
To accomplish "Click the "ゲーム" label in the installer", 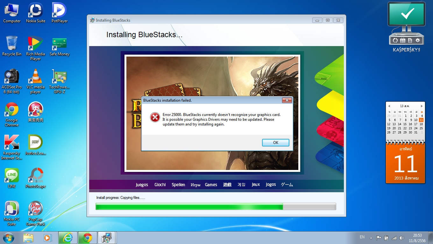I will click(287, 185).
